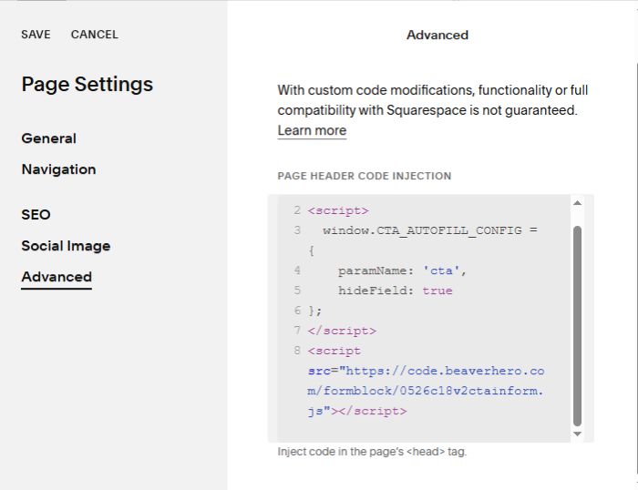Screen dimensions: 638x490
Task: Click the hideField: true line
Action: 395,291
